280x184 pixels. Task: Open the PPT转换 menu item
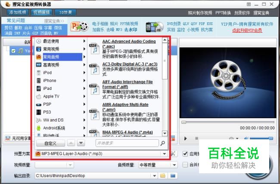[223, 13]
